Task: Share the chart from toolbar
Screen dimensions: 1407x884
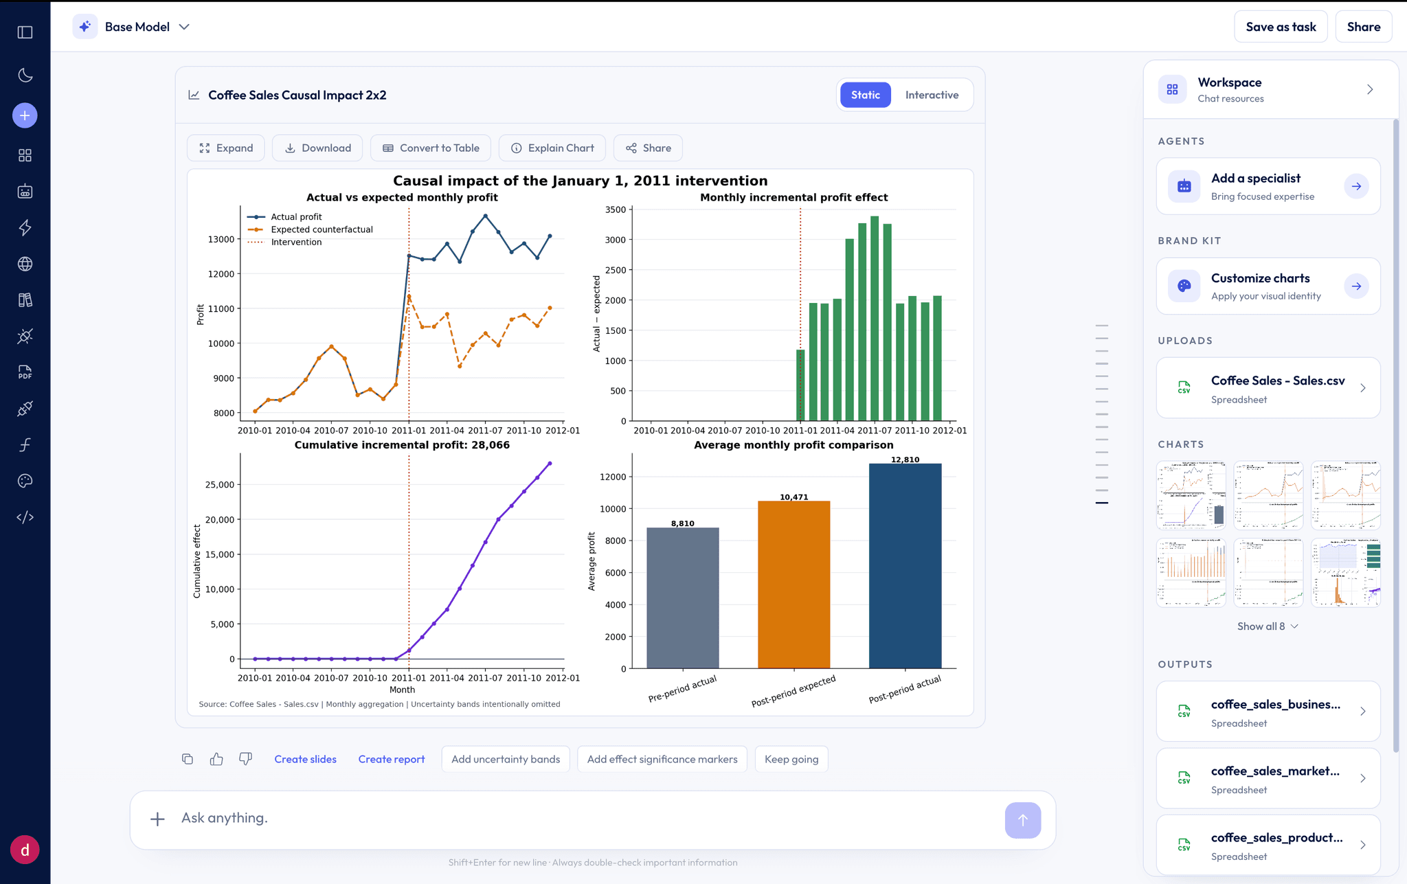Action: (648, 148)
